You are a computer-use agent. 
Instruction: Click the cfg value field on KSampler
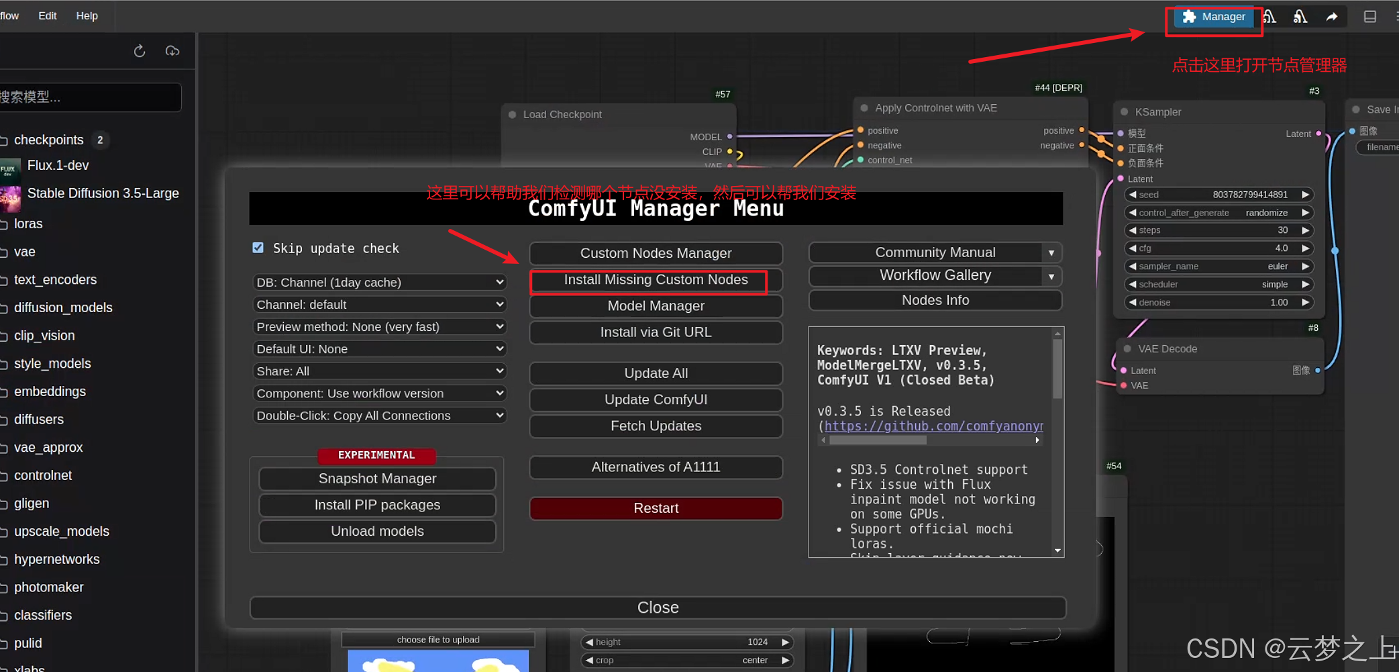tap(1219, 248)
